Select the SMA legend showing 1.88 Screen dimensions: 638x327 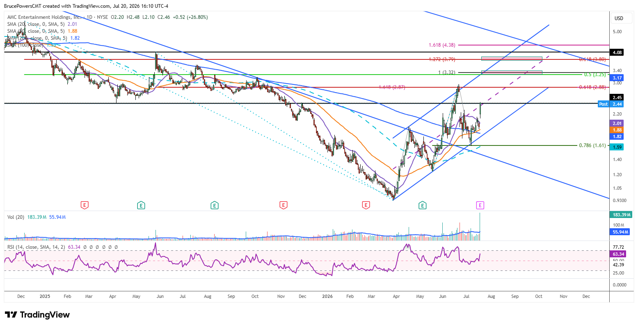(42, 31)
